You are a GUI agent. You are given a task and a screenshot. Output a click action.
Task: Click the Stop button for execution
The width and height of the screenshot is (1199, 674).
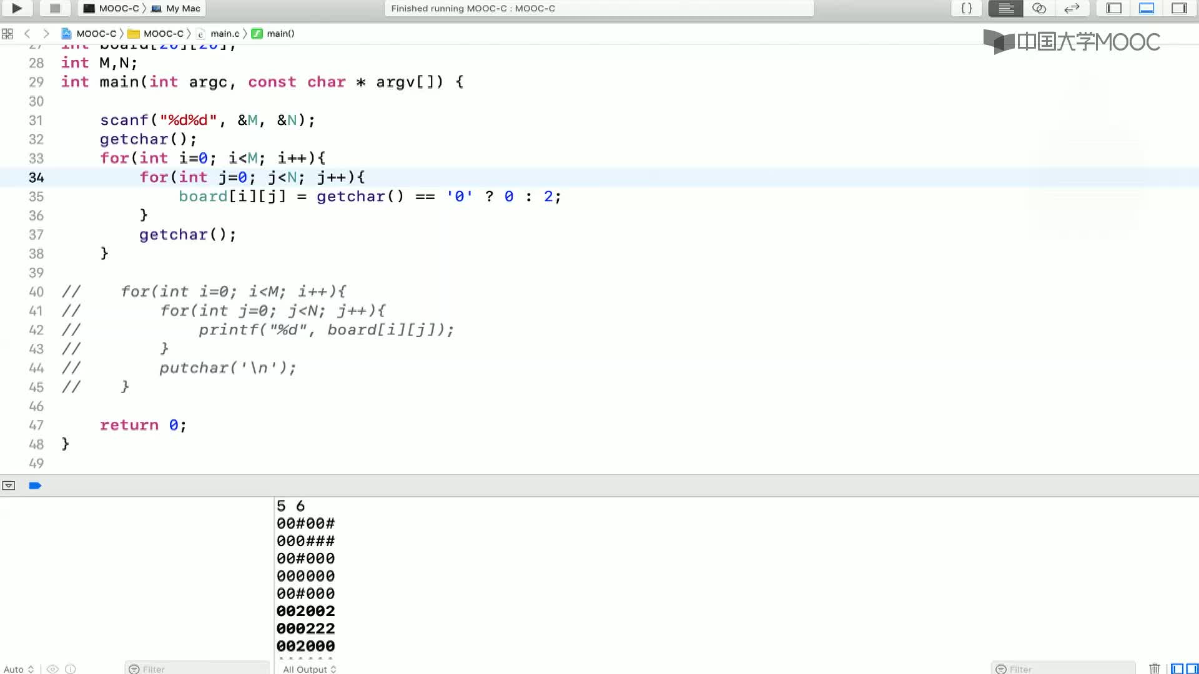(x=54, y=8)
